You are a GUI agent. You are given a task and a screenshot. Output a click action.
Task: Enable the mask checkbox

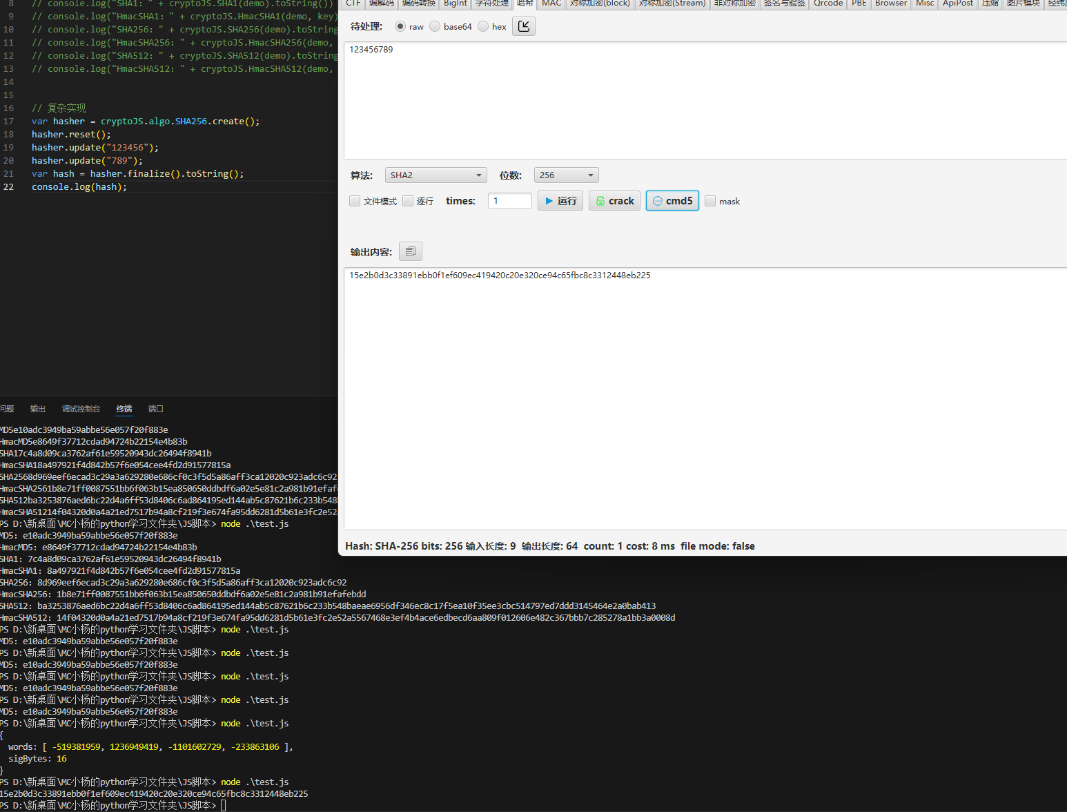[710, 201]
